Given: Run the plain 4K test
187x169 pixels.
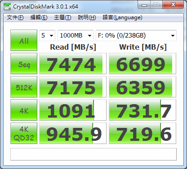Looking at the screenshot, I should tap(24, 110).
